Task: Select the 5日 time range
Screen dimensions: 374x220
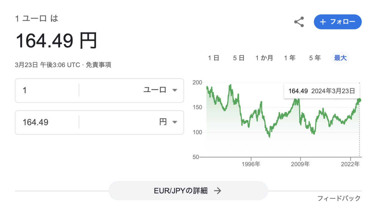Action: 239,58
